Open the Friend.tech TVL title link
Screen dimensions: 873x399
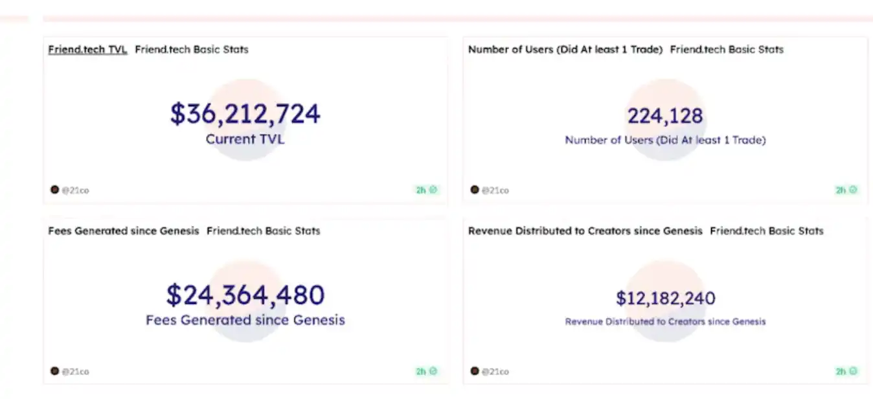87,49
